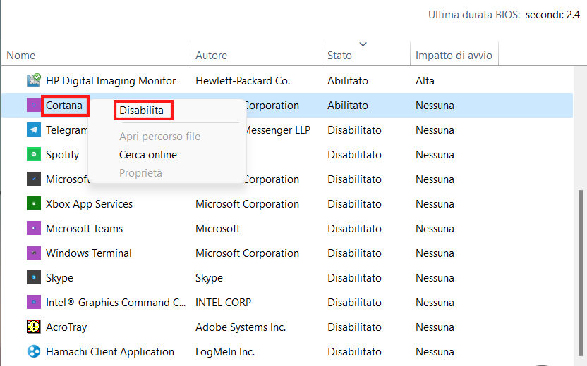Click the Telegram paper plane icon
Screen dimensions: 587x366
pos(34,130)
